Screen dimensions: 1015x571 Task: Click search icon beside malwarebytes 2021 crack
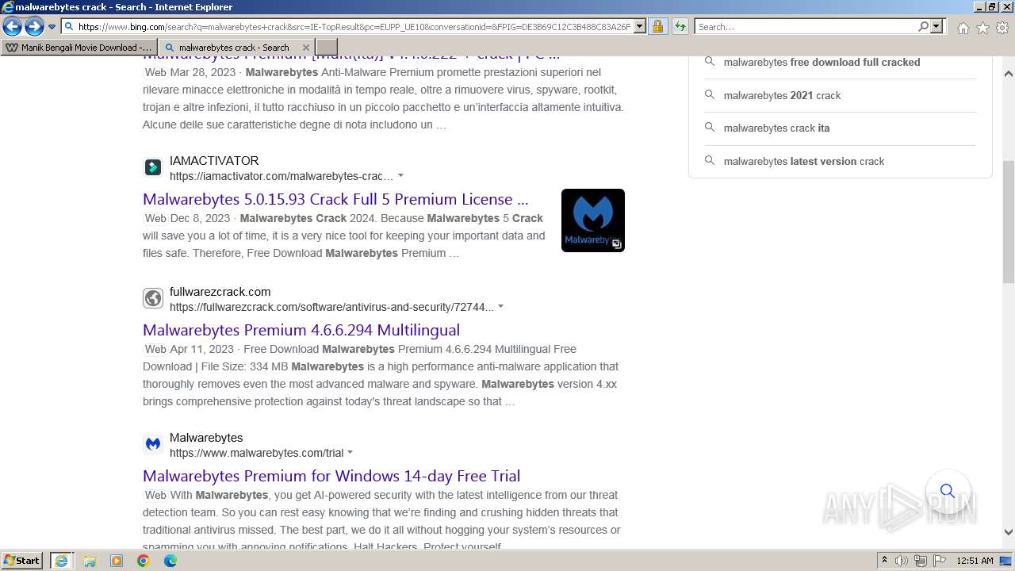pyautogui.click(x=710, y=94)
